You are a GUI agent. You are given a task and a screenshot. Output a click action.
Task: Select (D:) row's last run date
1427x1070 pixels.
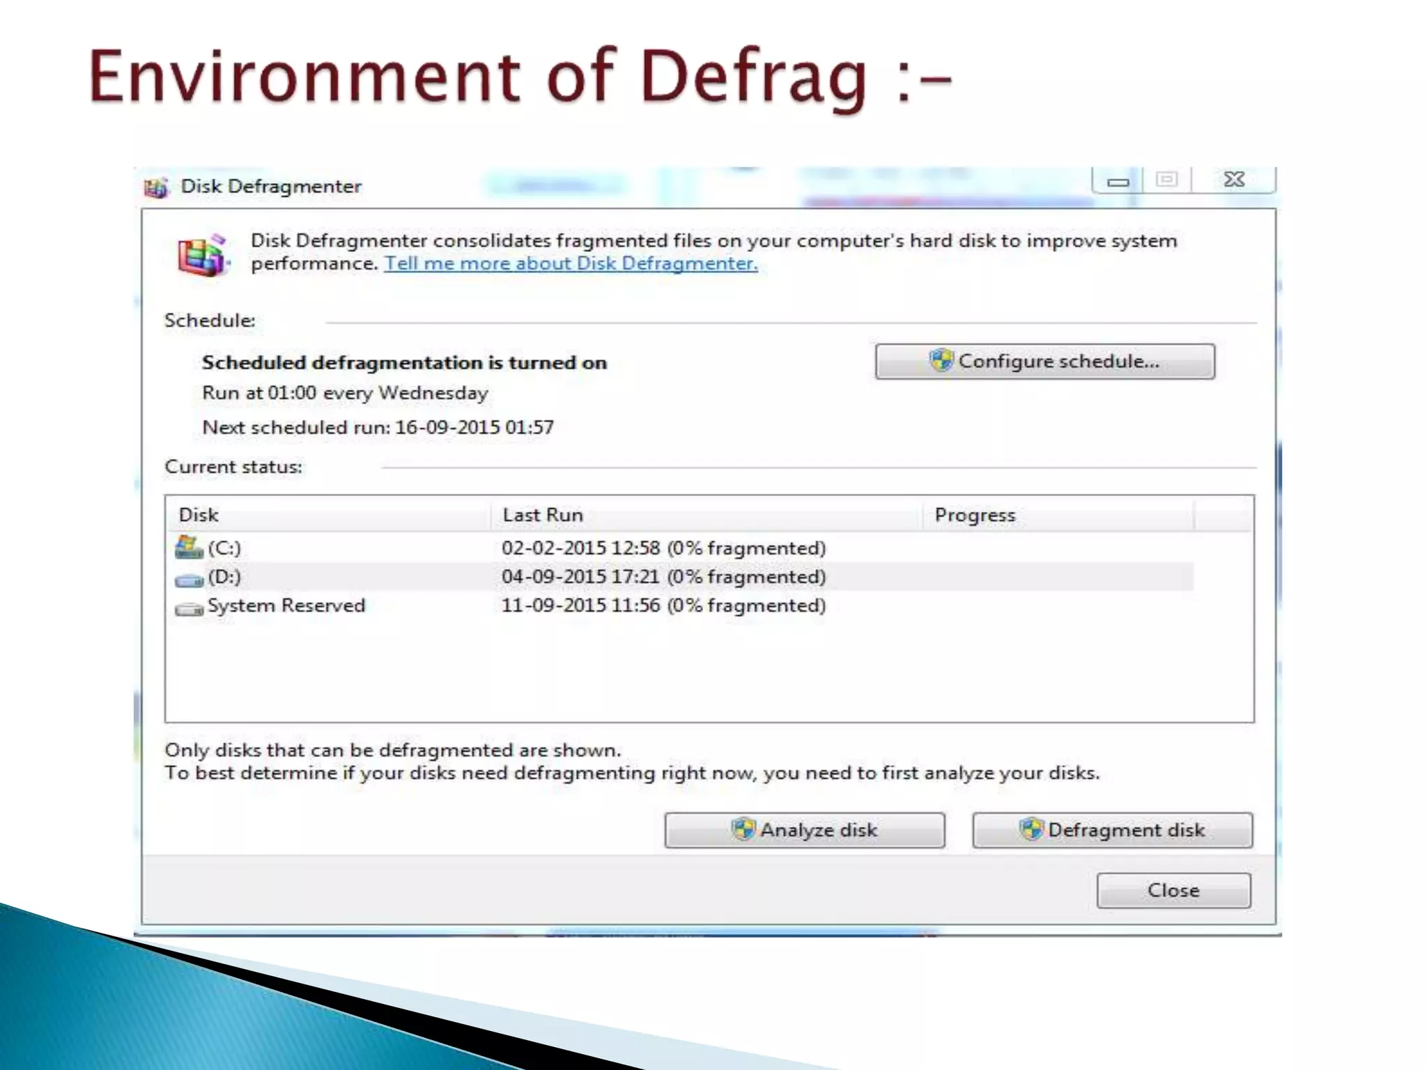coord(580,577)
